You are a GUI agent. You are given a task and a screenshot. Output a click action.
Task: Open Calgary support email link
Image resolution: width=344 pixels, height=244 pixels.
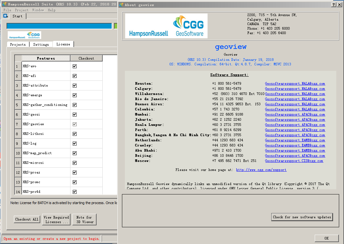[295, 89]
